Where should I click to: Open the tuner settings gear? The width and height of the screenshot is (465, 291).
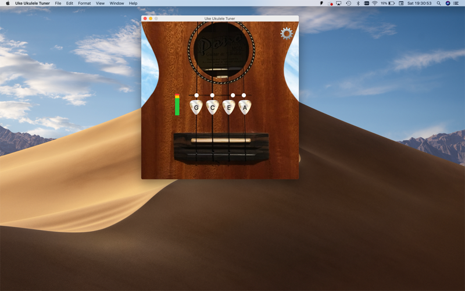(287, 34)
